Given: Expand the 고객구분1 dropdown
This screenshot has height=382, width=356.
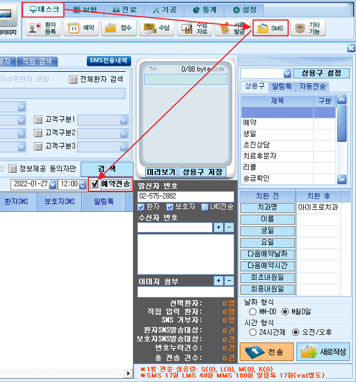Looking at the screenshot, I should tap(124, 120).
